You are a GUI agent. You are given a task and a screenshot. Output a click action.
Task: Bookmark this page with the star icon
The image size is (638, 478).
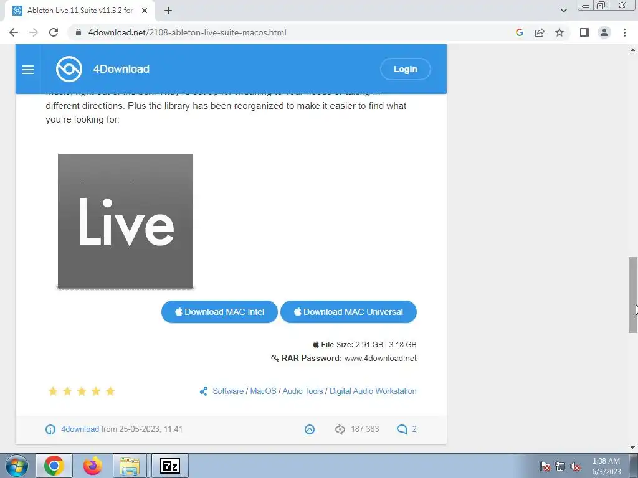tap(559, 32)
